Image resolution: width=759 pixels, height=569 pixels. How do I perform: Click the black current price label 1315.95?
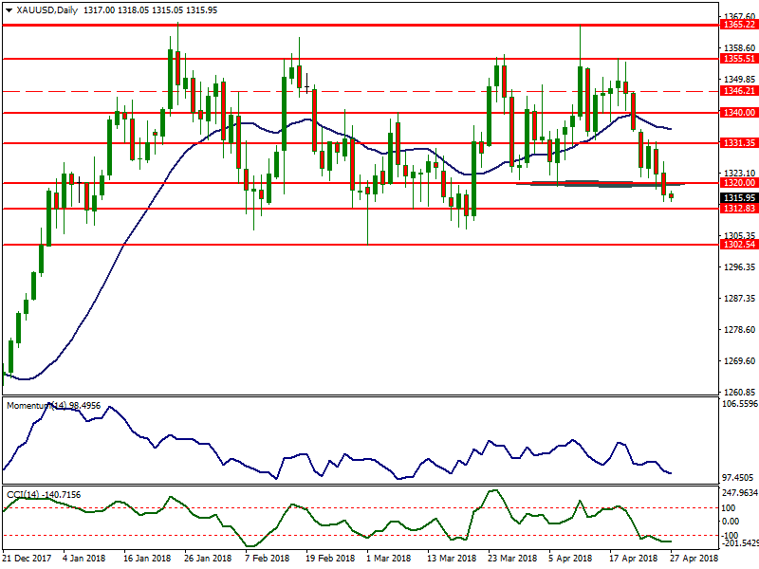coord(738,197)
